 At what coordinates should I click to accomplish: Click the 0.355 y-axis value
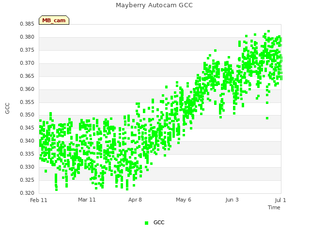pyautogui.click(x=27, y=102)
